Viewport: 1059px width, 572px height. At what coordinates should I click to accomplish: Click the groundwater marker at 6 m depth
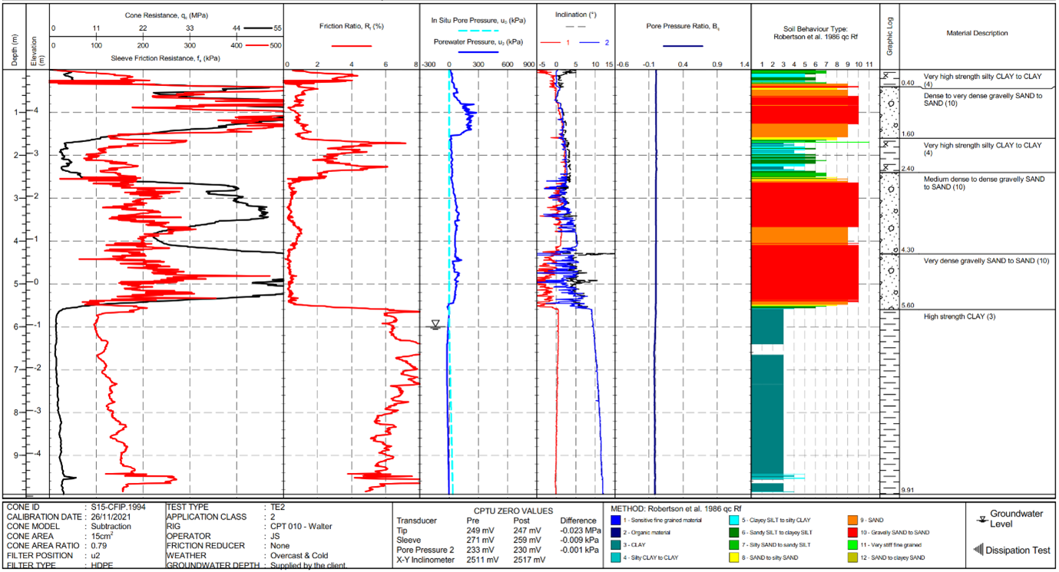point(435,325)
